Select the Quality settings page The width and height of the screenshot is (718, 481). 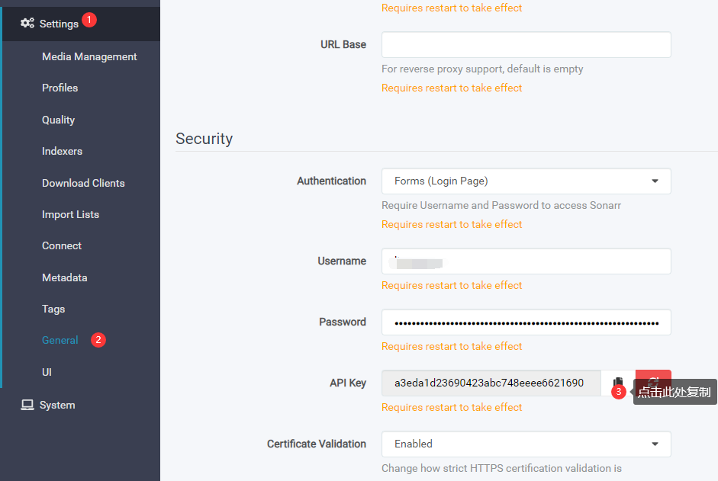(x=58, y=120)
